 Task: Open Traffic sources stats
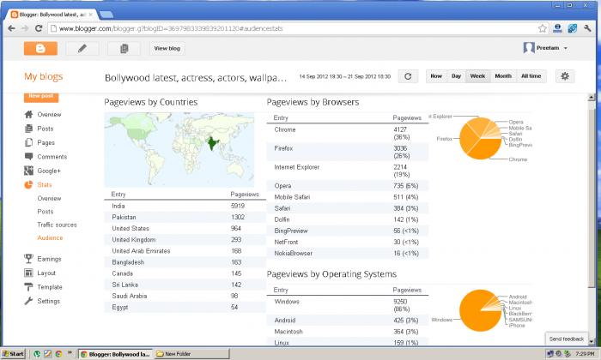58,225
